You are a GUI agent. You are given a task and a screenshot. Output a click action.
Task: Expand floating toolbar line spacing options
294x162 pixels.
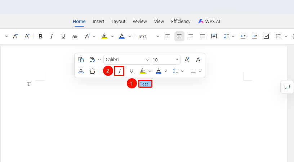(x=182, y=71)
